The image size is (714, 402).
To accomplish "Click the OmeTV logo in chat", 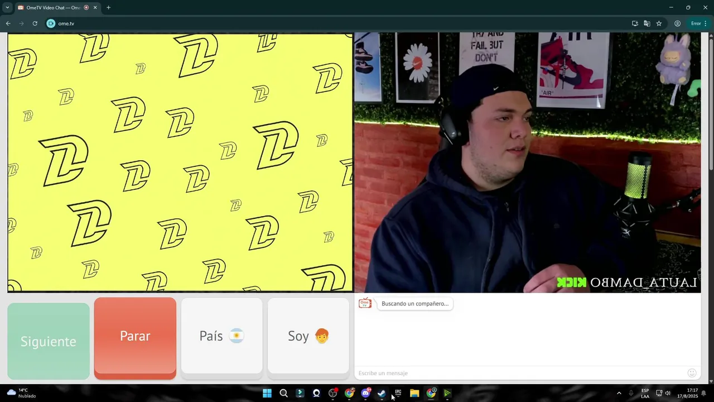I will [365, 303].
